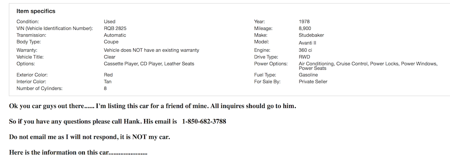Click the Model value Avanti II

[307, 43]
